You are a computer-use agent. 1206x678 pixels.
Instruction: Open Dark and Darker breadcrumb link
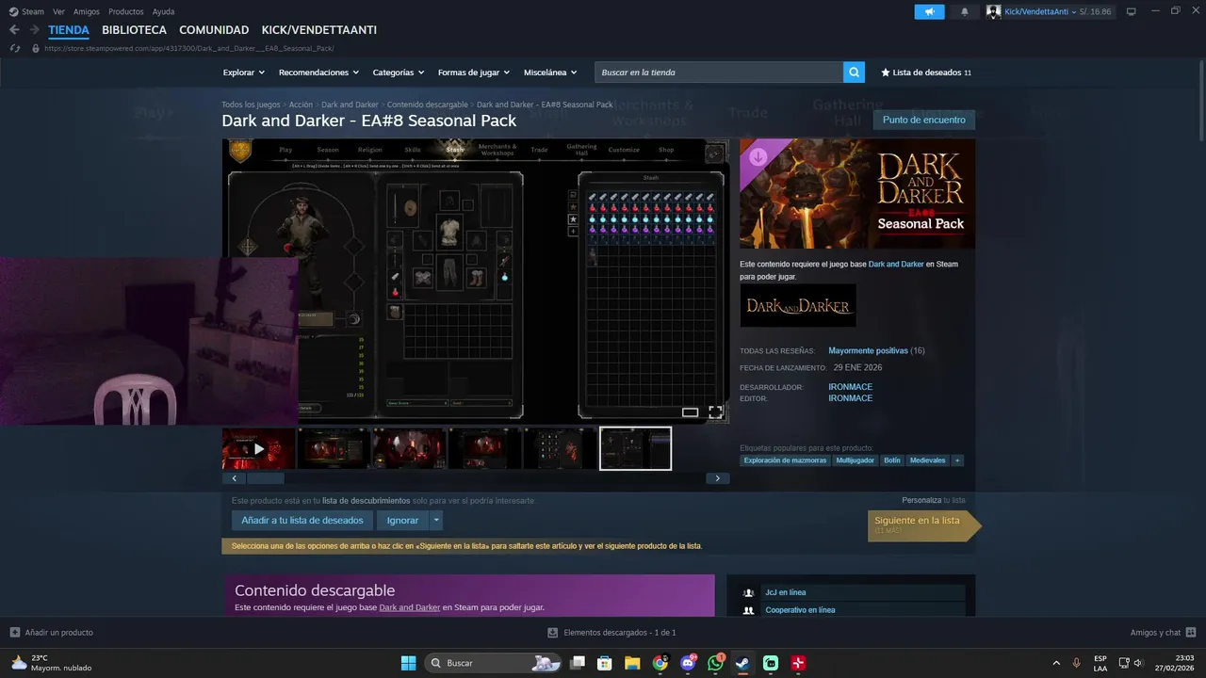(350, 105)
